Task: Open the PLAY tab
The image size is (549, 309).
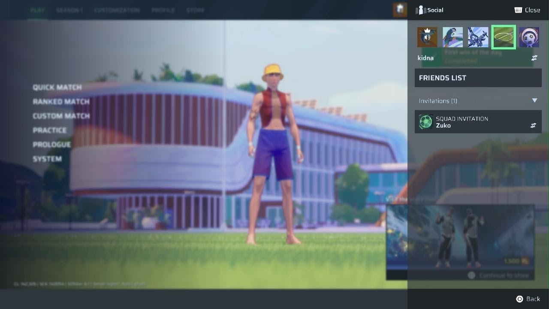Action: [x=37, y=10]
